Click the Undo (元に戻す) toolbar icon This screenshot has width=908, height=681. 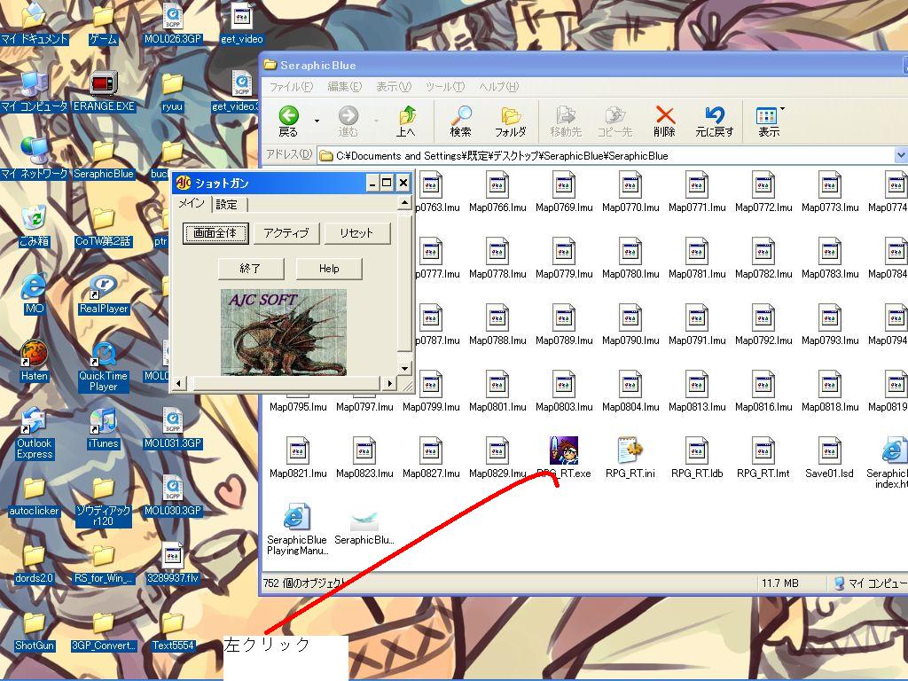click(x=715, y=114)
